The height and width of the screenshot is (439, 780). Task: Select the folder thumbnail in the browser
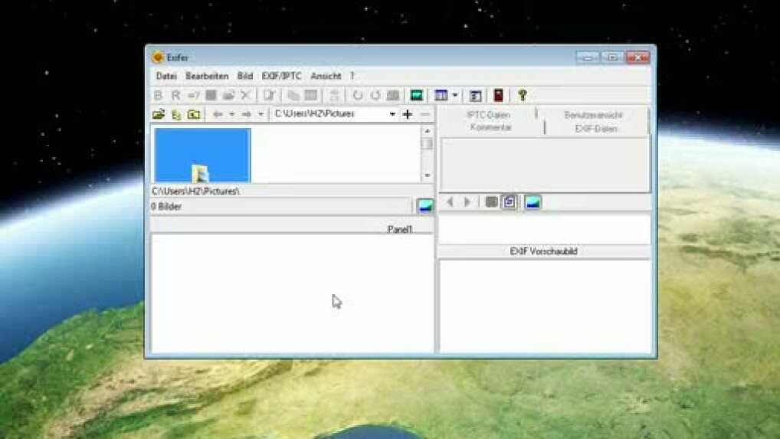[202, 156]
